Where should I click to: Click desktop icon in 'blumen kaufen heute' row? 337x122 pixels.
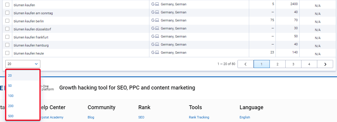(157, 52)
